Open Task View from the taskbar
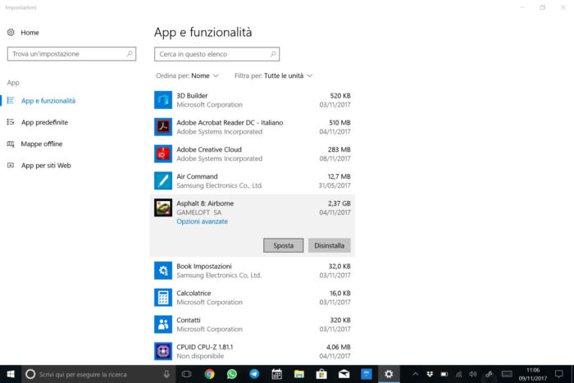Screen dimensions: 574x383 pyautogui.click(x=187, y=374)
